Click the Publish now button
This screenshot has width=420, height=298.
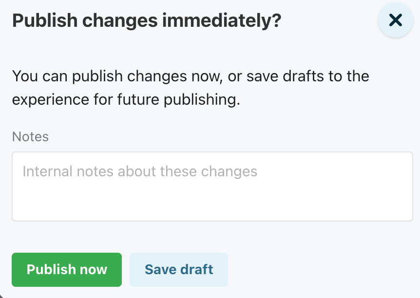tap(67, 270)
